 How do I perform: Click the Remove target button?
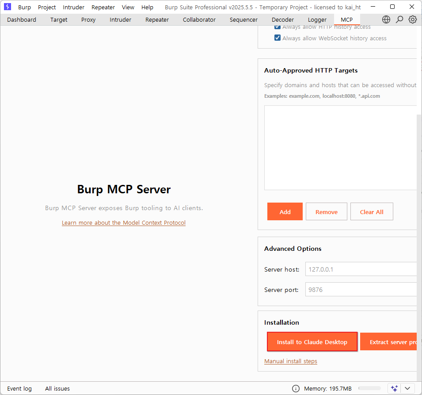(327, 211)
